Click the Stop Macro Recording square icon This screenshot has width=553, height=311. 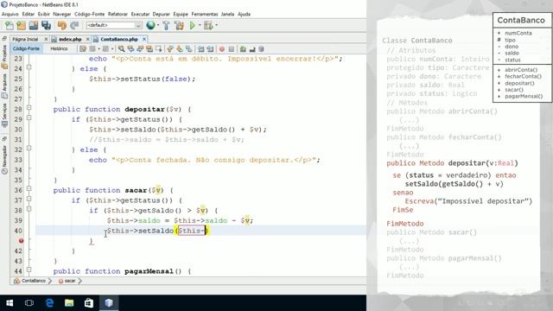232,49
